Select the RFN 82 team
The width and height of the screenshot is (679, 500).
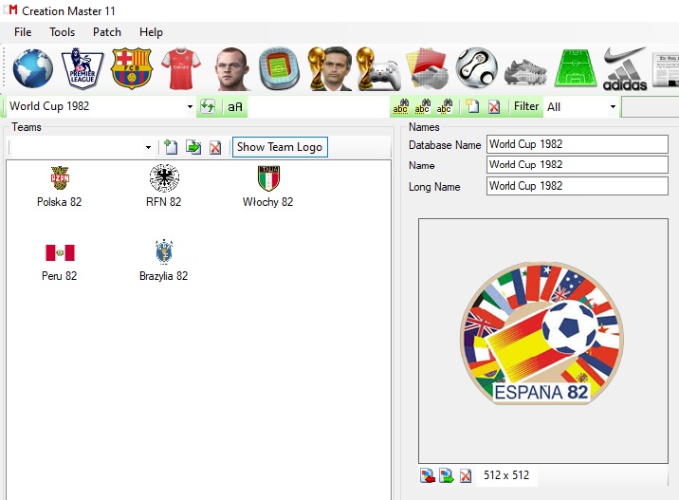click(x=164, y=186)
